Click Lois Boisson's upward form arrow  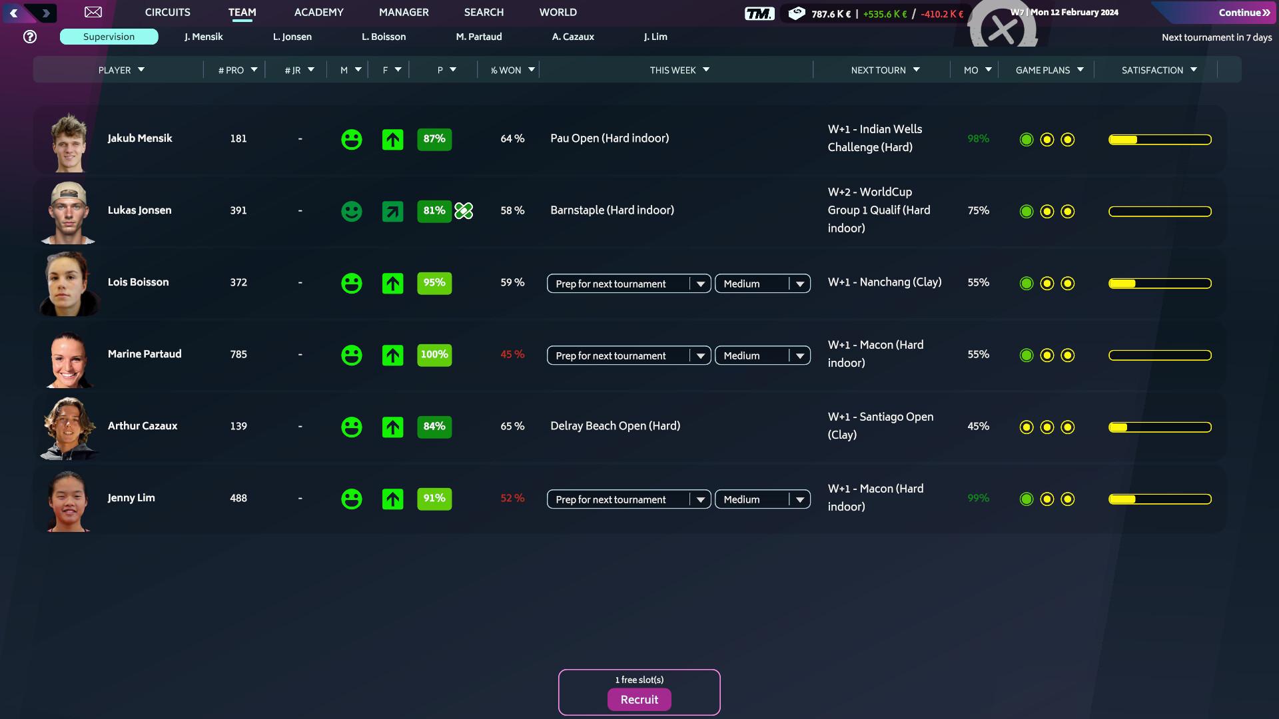coord(392,283)
